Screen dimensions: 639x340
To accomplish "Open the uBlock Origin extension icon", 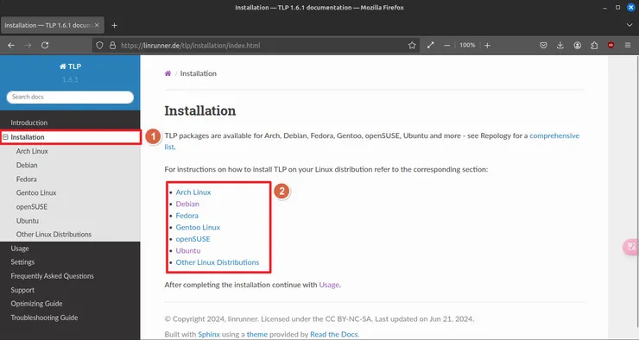I will [611, 45].
